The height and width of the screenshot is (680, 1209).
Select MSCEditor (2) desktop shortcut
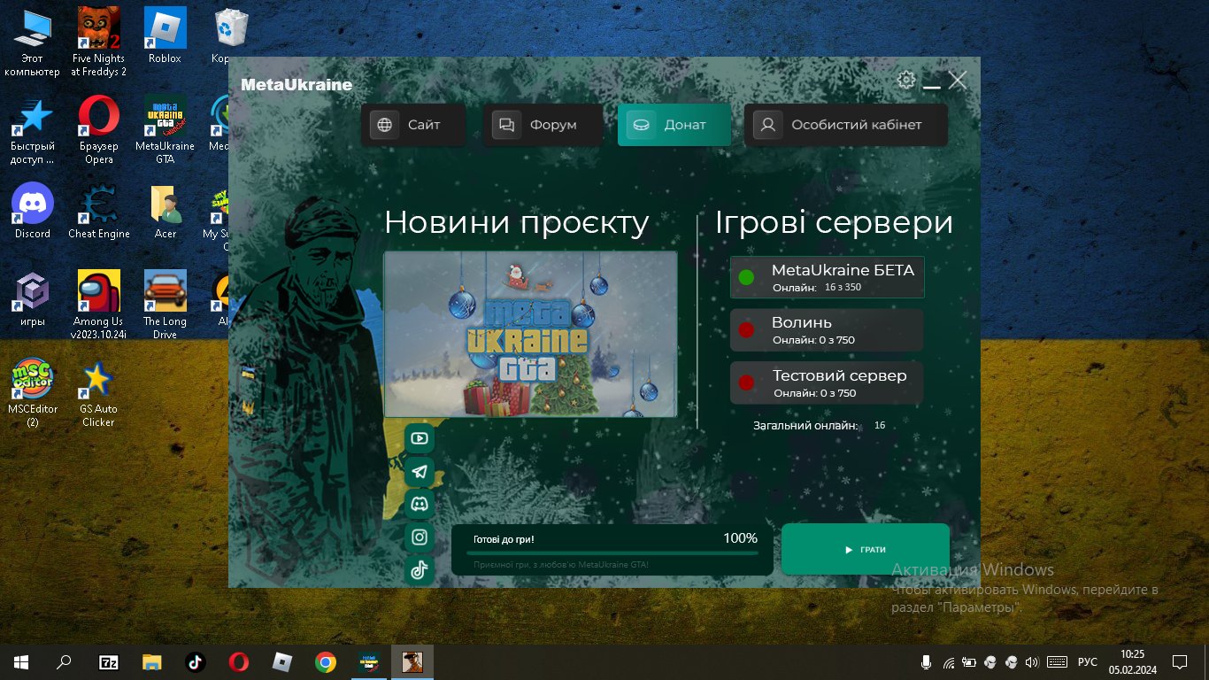33,393
